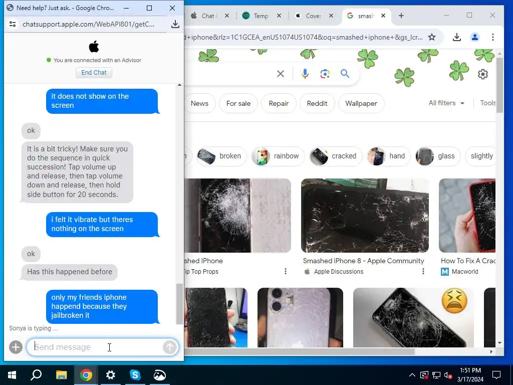The image size is (513, 385).
Task: Choose the glass image suggestion chip
Action: 438,156
